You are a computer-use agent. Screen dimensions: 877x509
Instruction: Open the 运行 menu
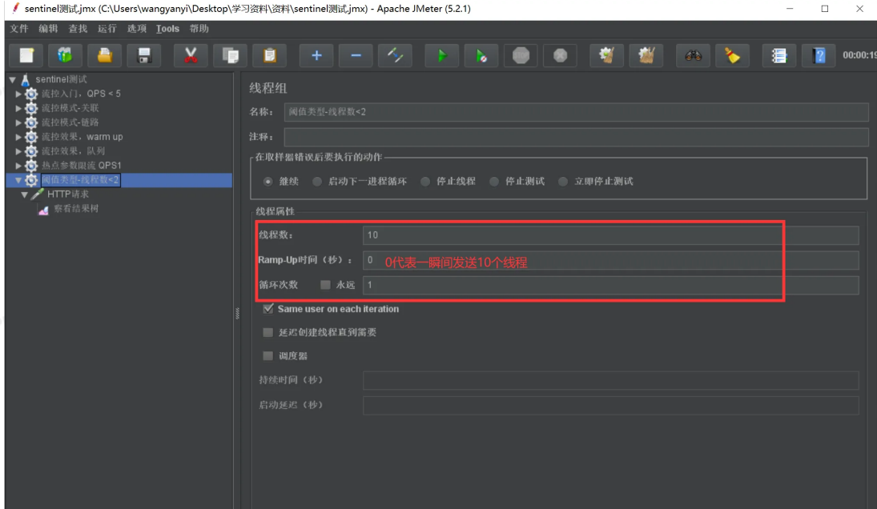[x=107, y=29]
